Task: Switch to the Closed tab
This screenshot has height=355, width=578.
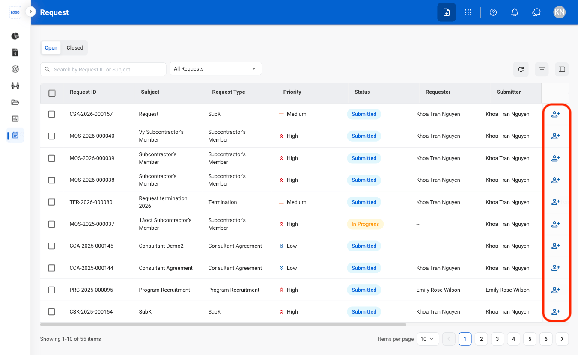Action: tap(75, 48)
